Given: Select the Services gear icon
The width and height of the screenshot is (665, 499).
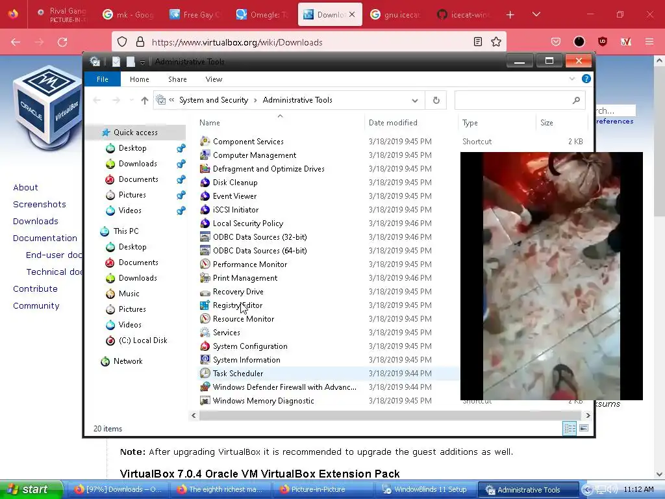Looking at the screenshot, I should 205,332.
